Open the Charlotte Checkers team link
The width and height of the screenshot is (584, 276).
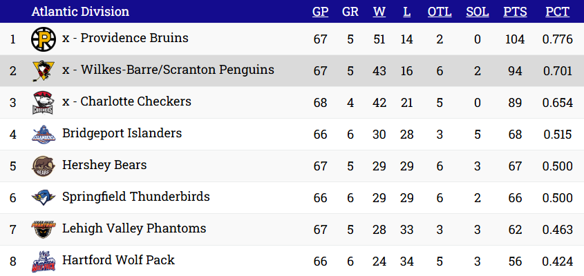(136, 101)
